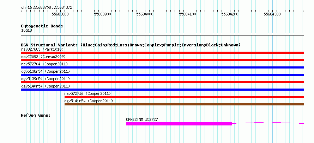
Task: Open the nsv572704 (Cooper2011) label
Action: pos(44,64)
